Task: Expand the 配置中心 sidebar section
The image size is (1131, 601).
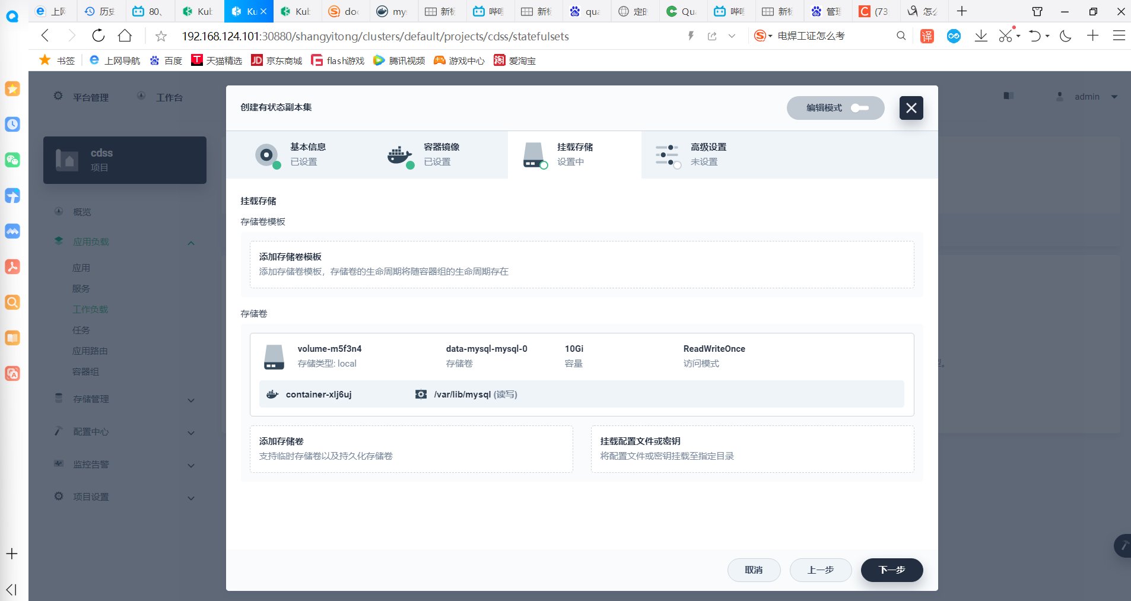Action: click(x=125, y=432)
